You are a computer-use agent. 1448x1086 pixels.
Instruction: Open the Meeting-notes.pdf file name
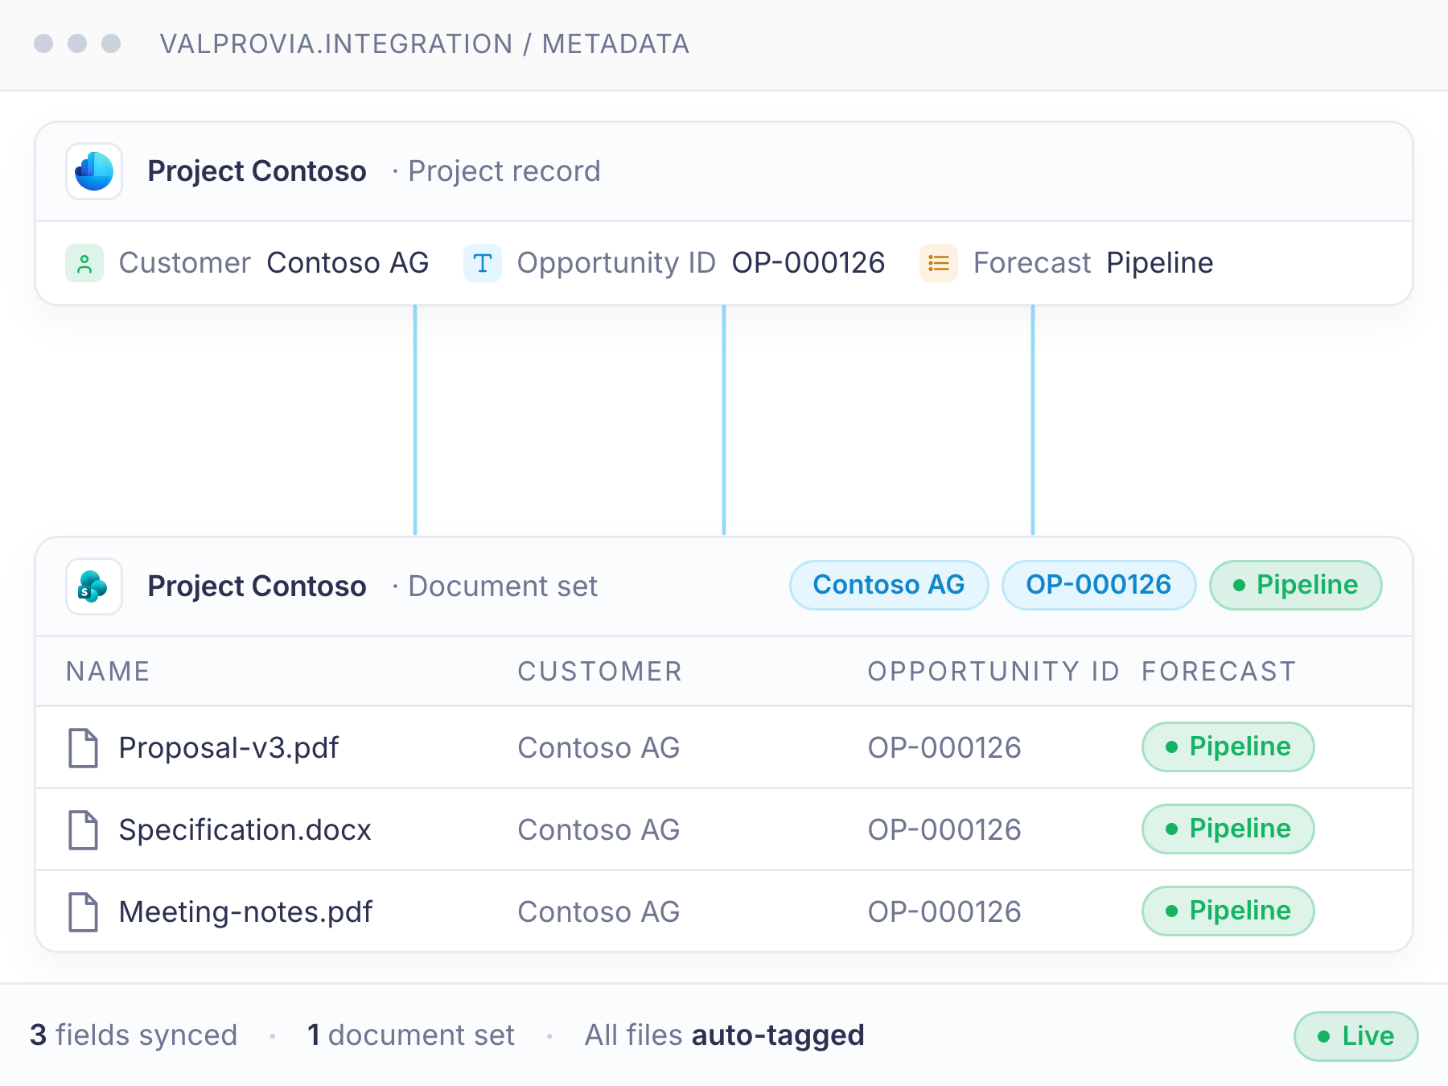pos(246,912)
